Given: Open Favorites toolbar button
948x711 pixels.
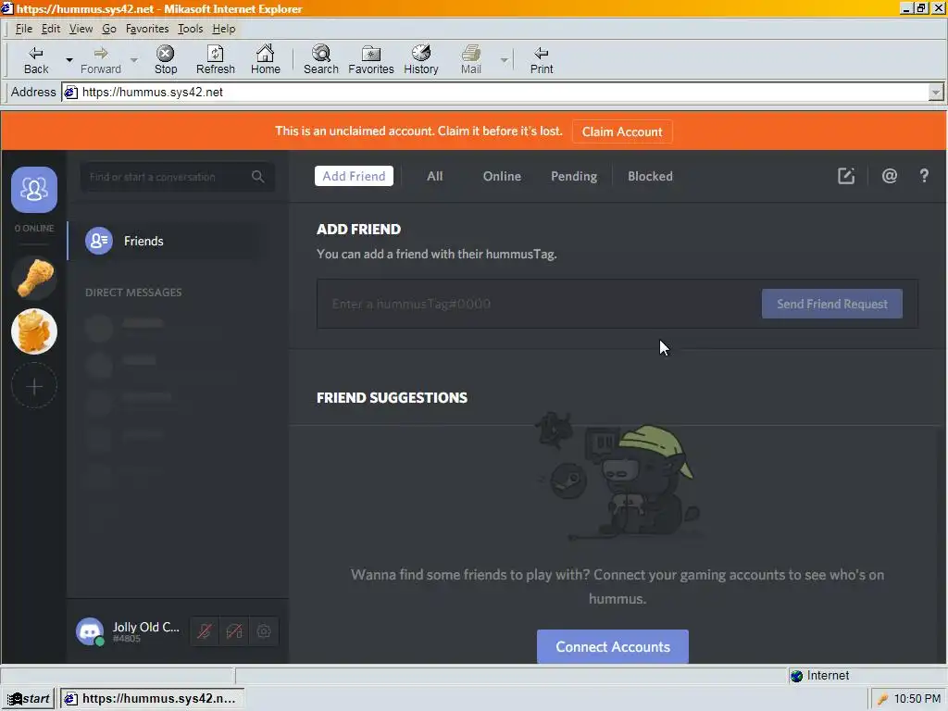Looking at the screenshot, I should point(371,60).
